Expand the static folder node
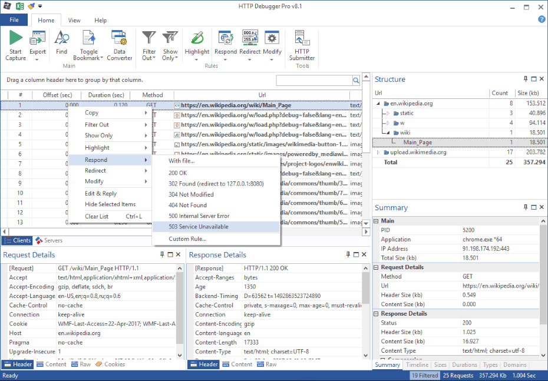548x381 pixels. 388,113
